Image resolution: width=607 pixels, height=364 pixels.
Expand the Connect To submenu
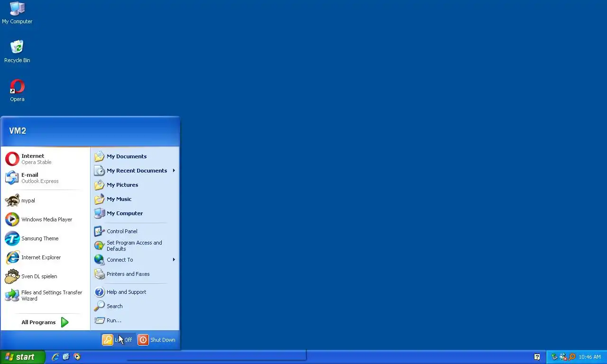[135, 260]
